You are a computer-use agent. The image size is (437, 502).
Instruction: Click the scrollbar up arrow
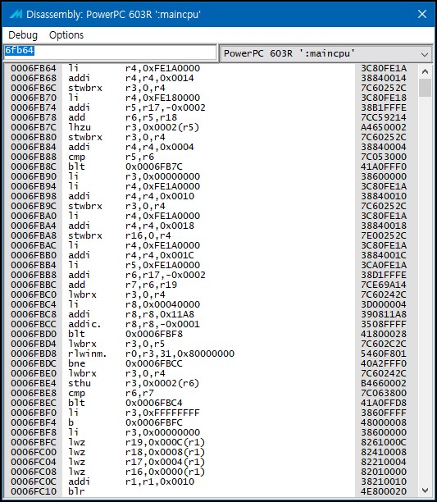point(425,71)
